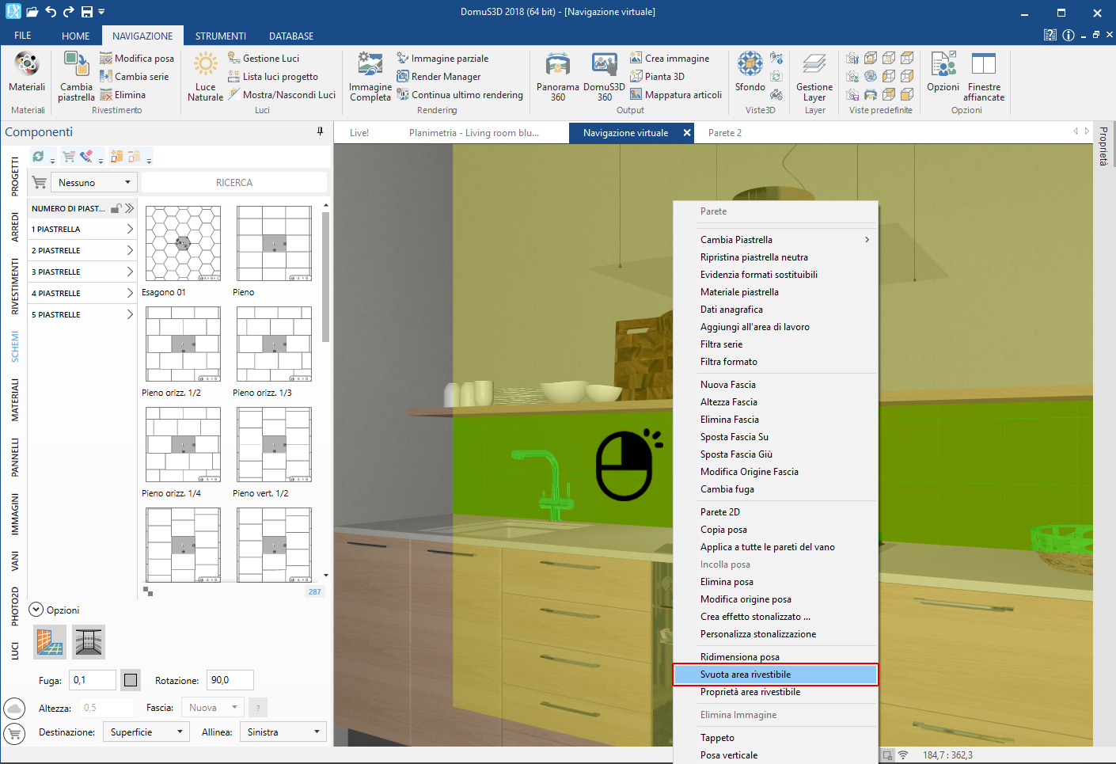Select the Esagono 01 scheme thumbnail
This screenshot has width=1116, height=764.
click(x=183, y=244)
